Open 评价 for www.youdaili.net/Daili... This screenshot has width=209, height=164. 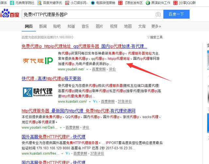click(x=86, y=127)
